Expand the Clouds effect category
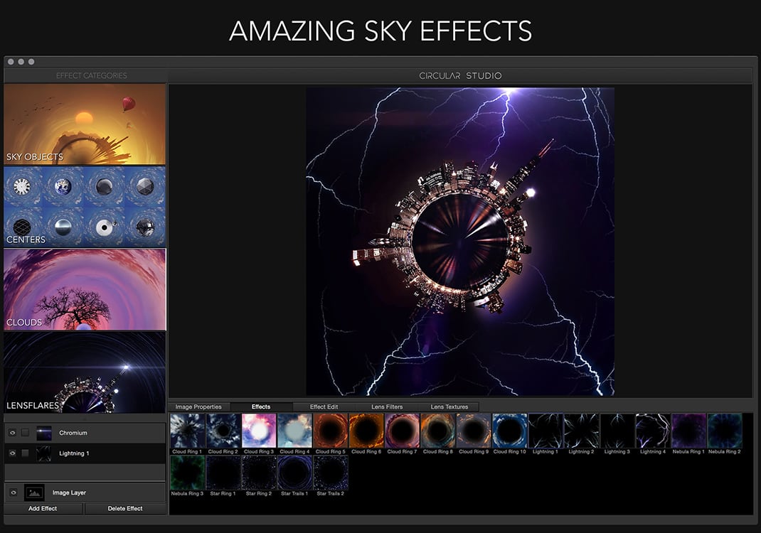The height and width of the screenshot is (533, 761). click(85, 289)
